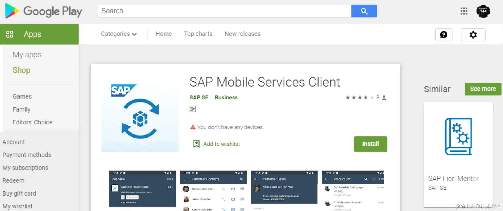Open My wishlist in sidebar
The image size is (503, 211).
(x=17, y=206)
